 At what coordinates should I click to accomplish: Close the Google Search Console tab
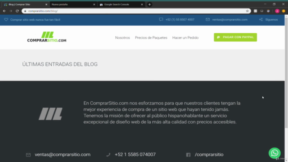click(x=142, y=4)
